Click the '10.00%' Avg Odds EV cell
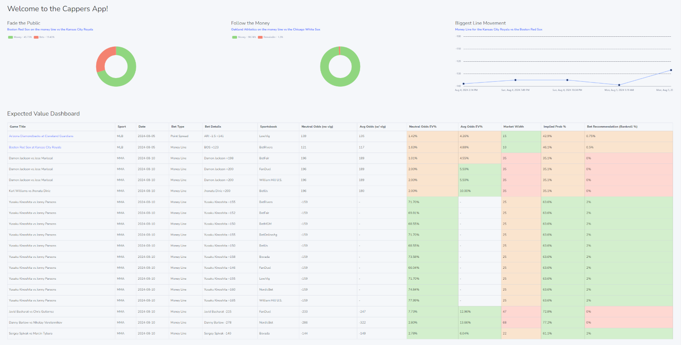Viewport: 681px width, 345px height. [x=479, y=191]
